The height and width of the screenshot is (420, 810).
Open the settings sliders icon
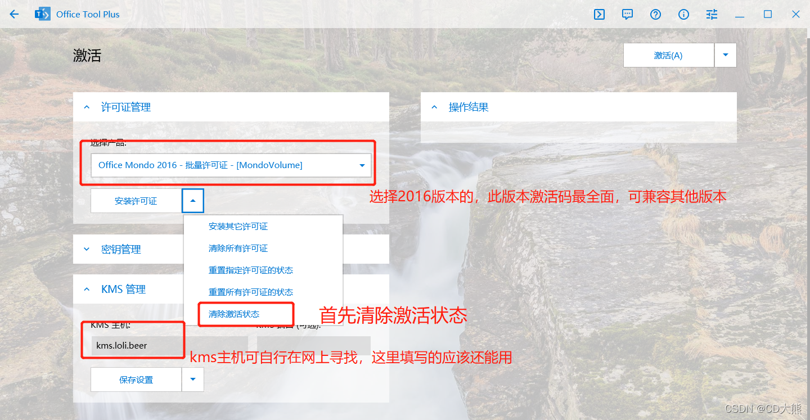coord(712,14)
